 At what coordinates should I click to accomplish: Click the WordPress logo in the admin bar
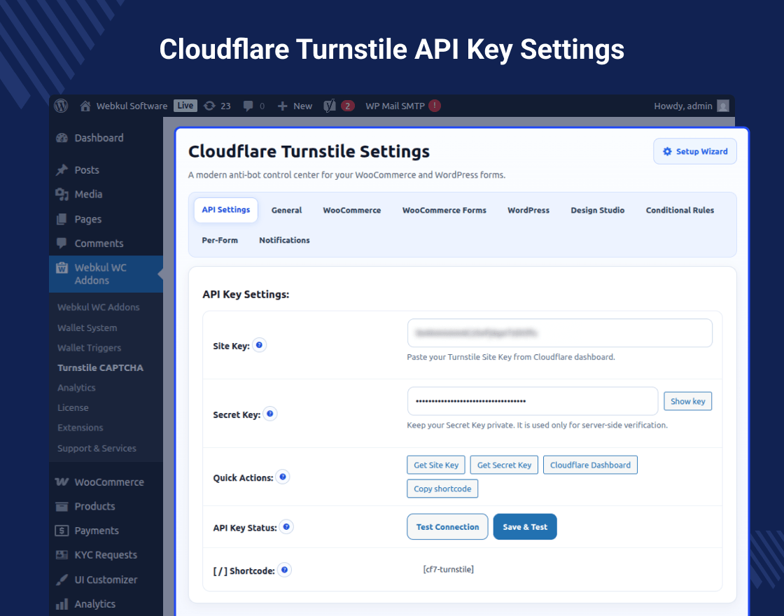(61, 106)
